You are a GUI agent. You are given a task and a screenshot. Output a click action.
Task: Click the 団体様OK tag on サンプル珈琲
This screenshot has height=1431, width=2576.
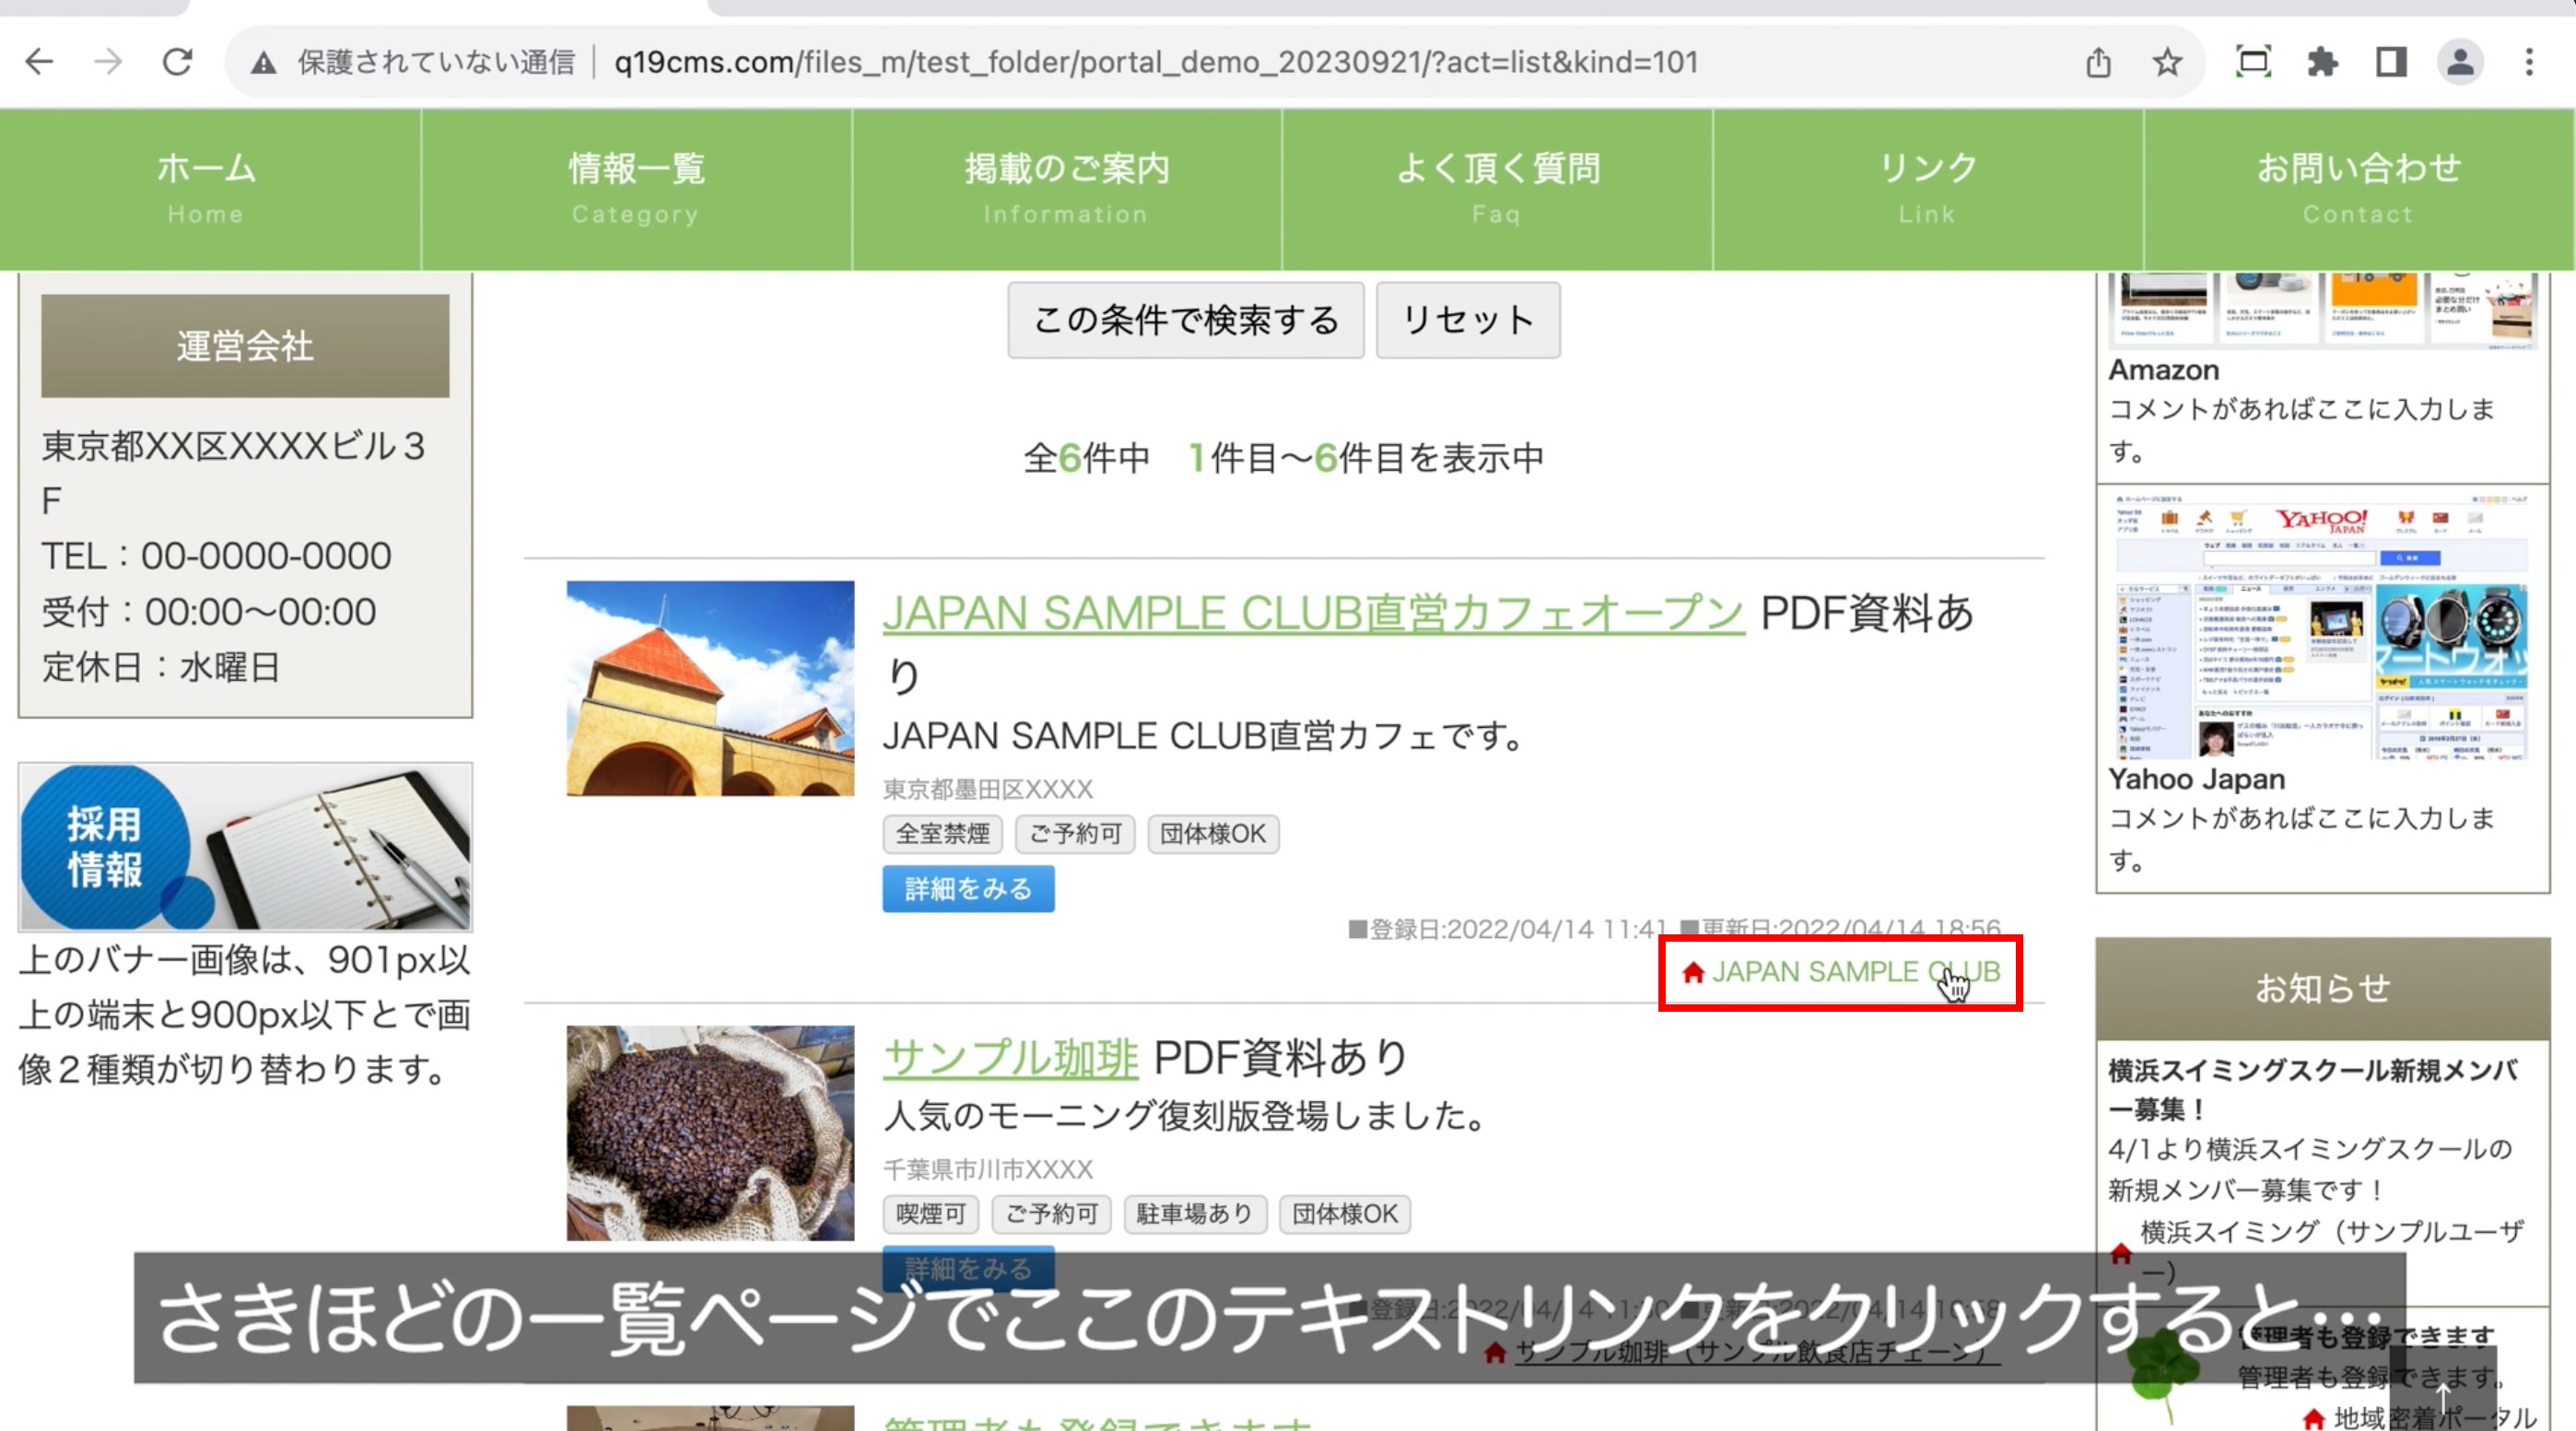1345,1214
